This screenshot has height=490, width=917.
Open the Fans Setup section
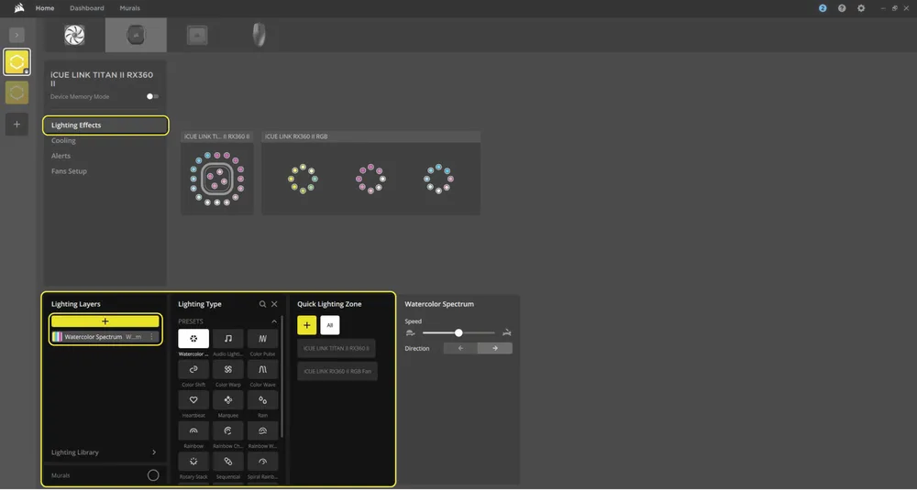(69, 171)
